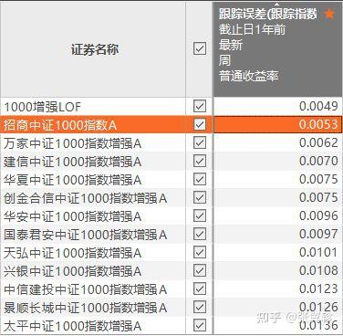Select the 天弘中证1000指数增强A name
The height and width of the screenshot is (336, 343).
point(73,253)
